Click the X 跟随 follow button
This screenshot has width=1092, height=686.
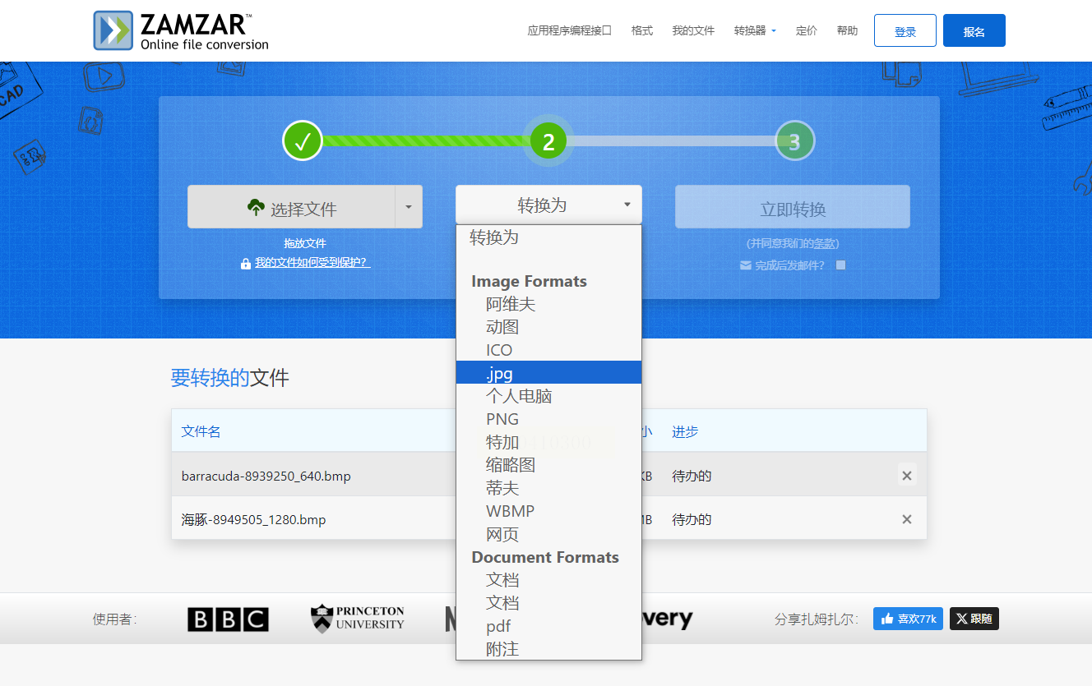[x=974, y=619]
